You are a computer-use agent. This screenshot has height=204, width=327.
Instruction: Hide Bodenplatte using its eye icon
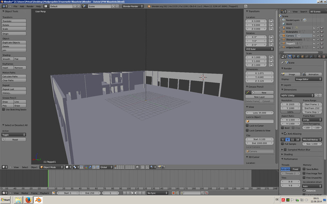click(x=314, y=32)
